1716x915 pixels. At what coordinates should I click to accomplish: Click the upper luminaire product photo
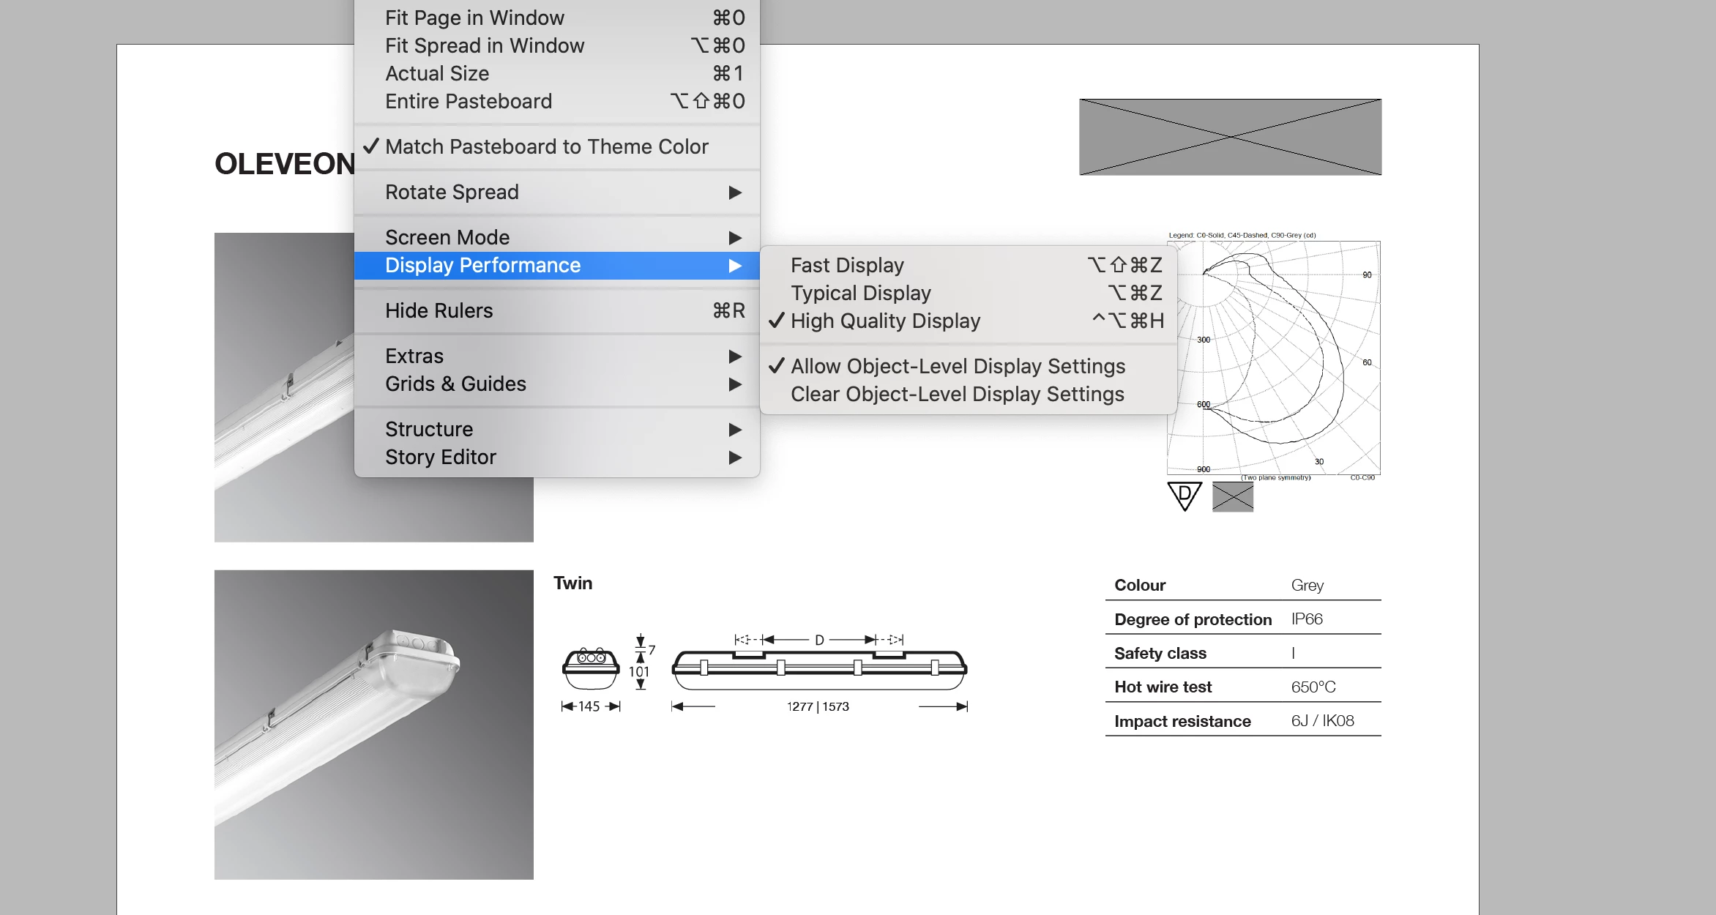click(x=284, y=388)
